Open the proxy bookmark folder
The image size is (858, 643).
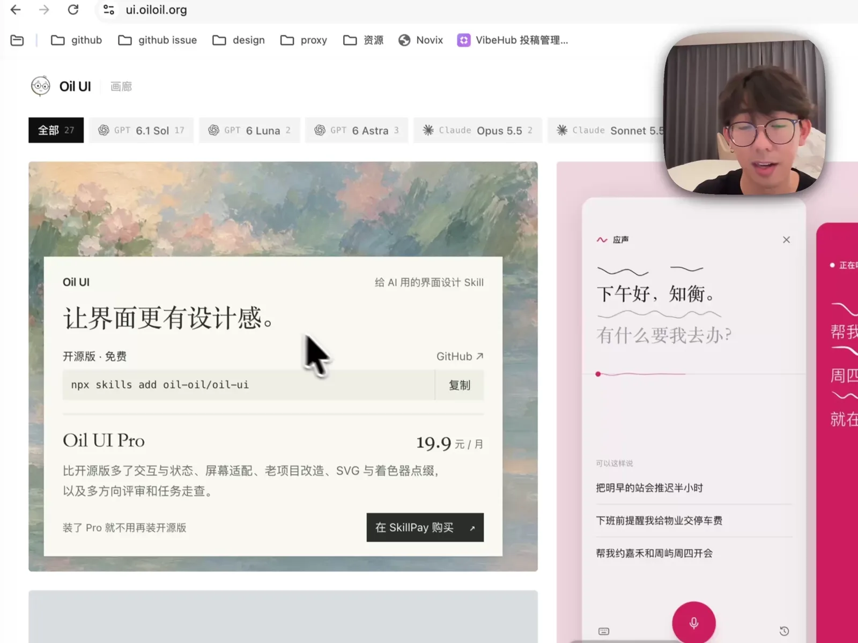point(304,40)
